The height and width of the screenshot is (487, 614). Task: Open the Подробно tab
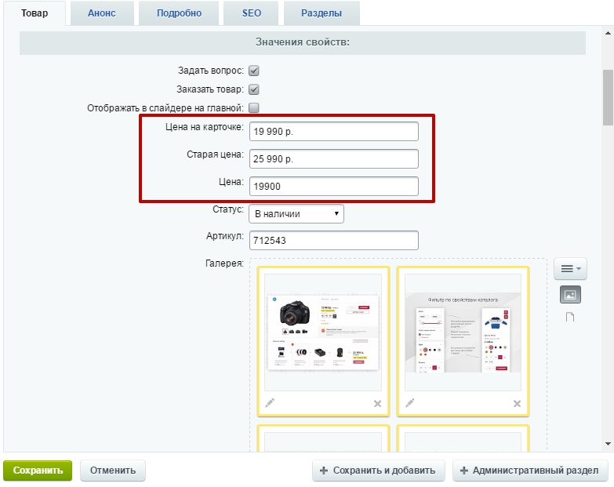click(x=179, y=13)
